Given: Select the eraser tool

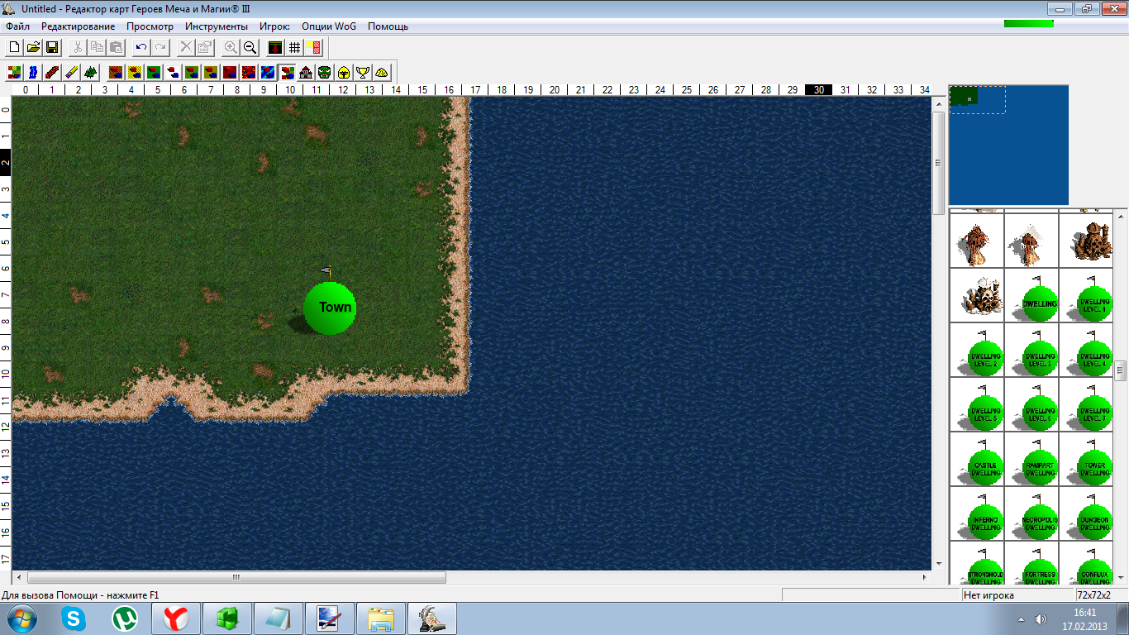Looking at the screenshot, I should click(71, 72).
